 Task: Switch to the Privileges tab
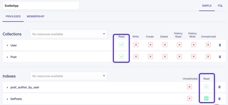[x=13, y=16]
